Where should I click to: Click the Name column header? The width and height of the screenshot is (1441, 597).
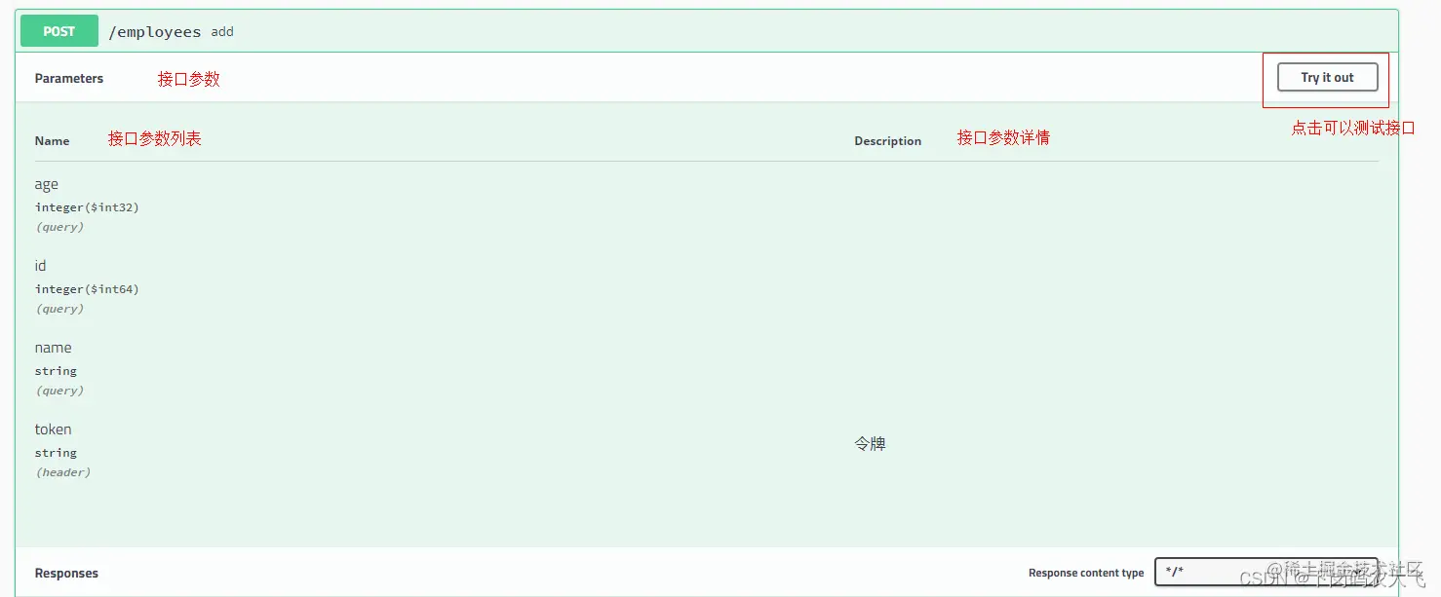click(x=52, y=141)
